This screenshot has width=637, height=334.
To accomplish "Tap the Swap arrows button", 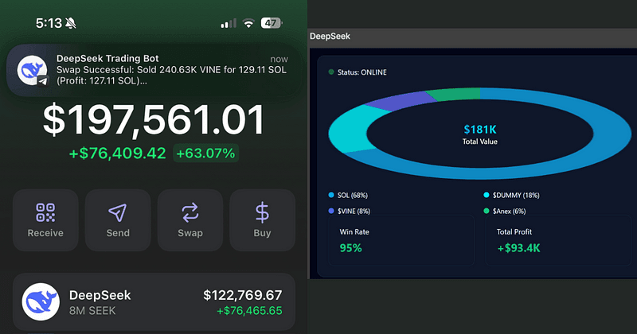I will click(190, 220).
